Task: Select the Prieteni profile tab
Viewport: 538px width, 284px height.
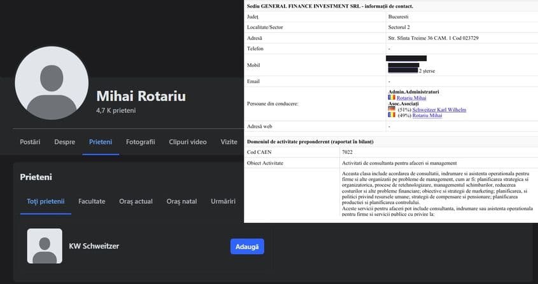Action: [101, 142]
